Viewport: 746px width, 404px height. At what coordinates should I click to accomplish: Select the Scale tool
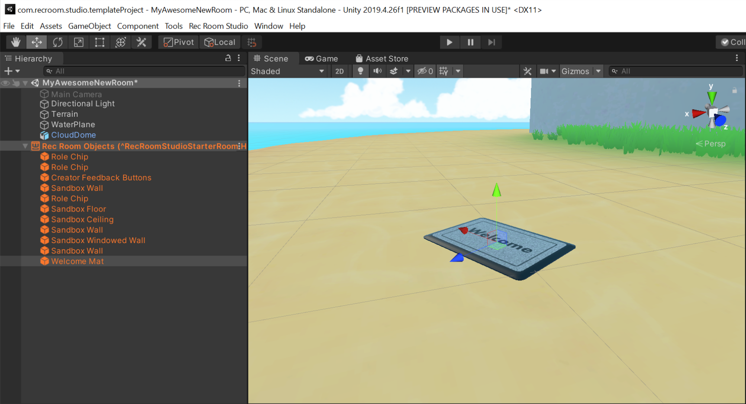pos(78,42)
